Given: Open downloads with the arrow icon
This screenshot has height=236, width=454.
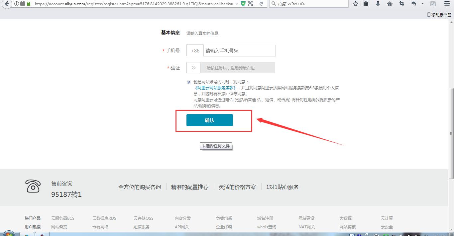Looking at the screenshot, I should 378,4.
